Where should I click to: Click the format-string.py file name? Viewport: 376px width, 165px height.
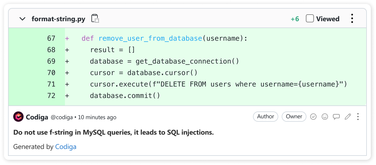click(58, 19)
